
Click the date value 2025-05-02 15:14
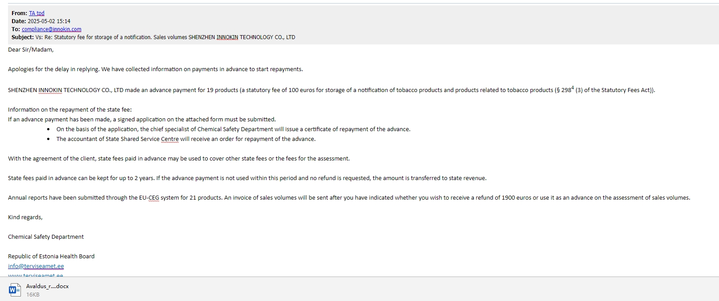[x=49, y=21]
